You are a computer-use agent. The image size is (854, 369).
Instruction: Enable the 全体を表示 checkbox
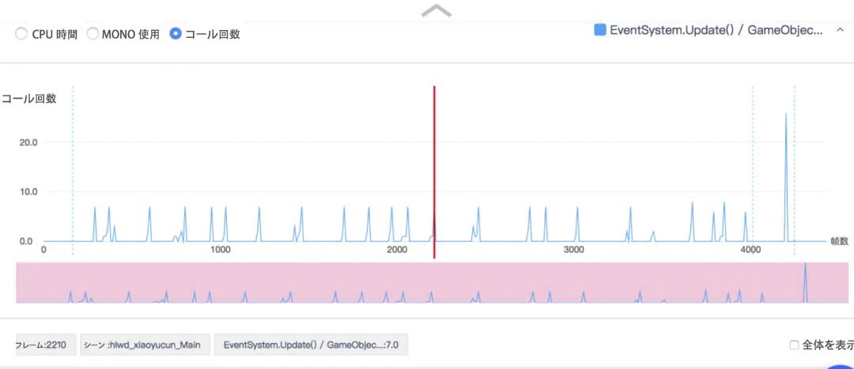(794, 345)
